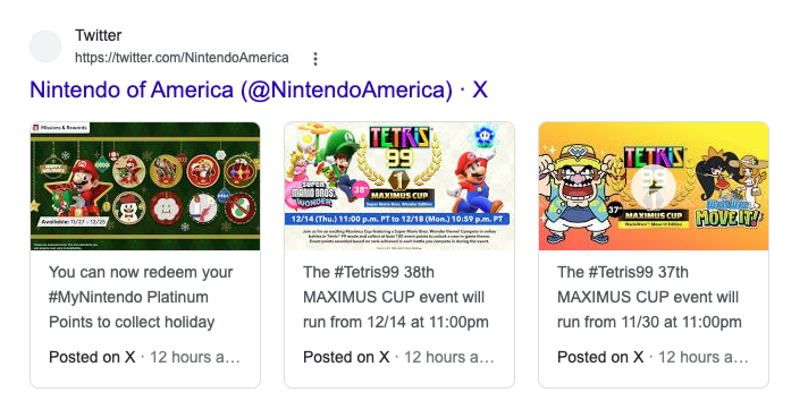808x409 pixels.
Task: Click "Posted on X" under the 37th Maximus Cup post
Action: (x=600, y=357)
